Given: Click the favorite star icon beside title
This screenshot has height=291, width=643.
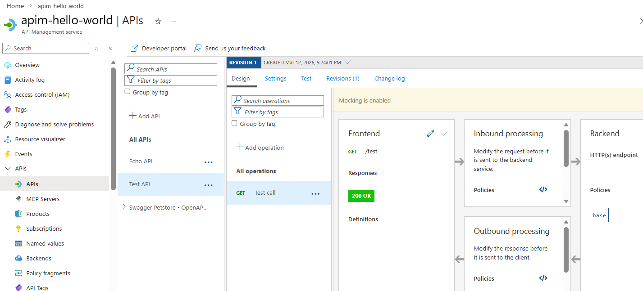Looking at the screenshot, I should [x=158, y=21].
